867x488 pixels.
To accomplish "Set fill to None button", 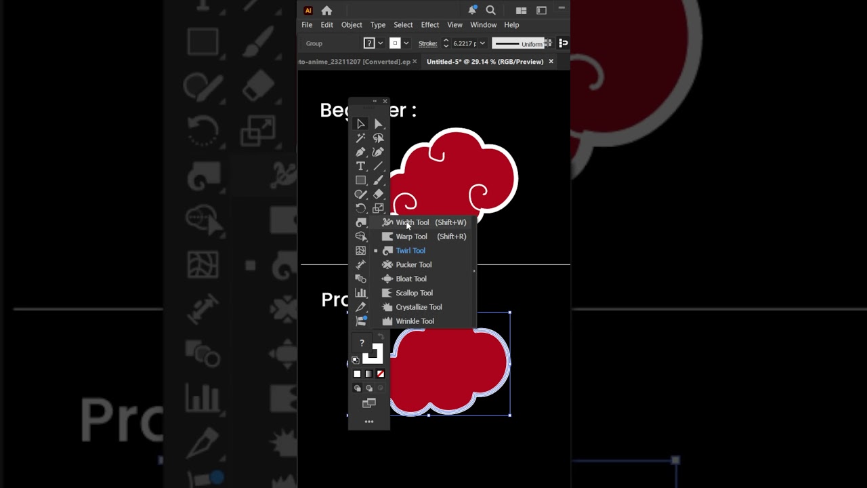I will tap(380, 374).
